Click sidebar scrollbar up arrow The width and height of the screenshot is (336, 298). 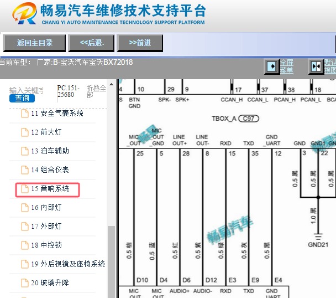pyautogui.click(x=111, y=84)
